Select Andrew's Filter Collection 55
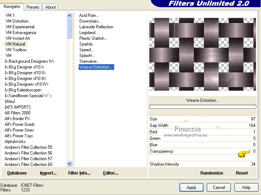The width and height of the screenshot is (261, 195). point(28,147)
